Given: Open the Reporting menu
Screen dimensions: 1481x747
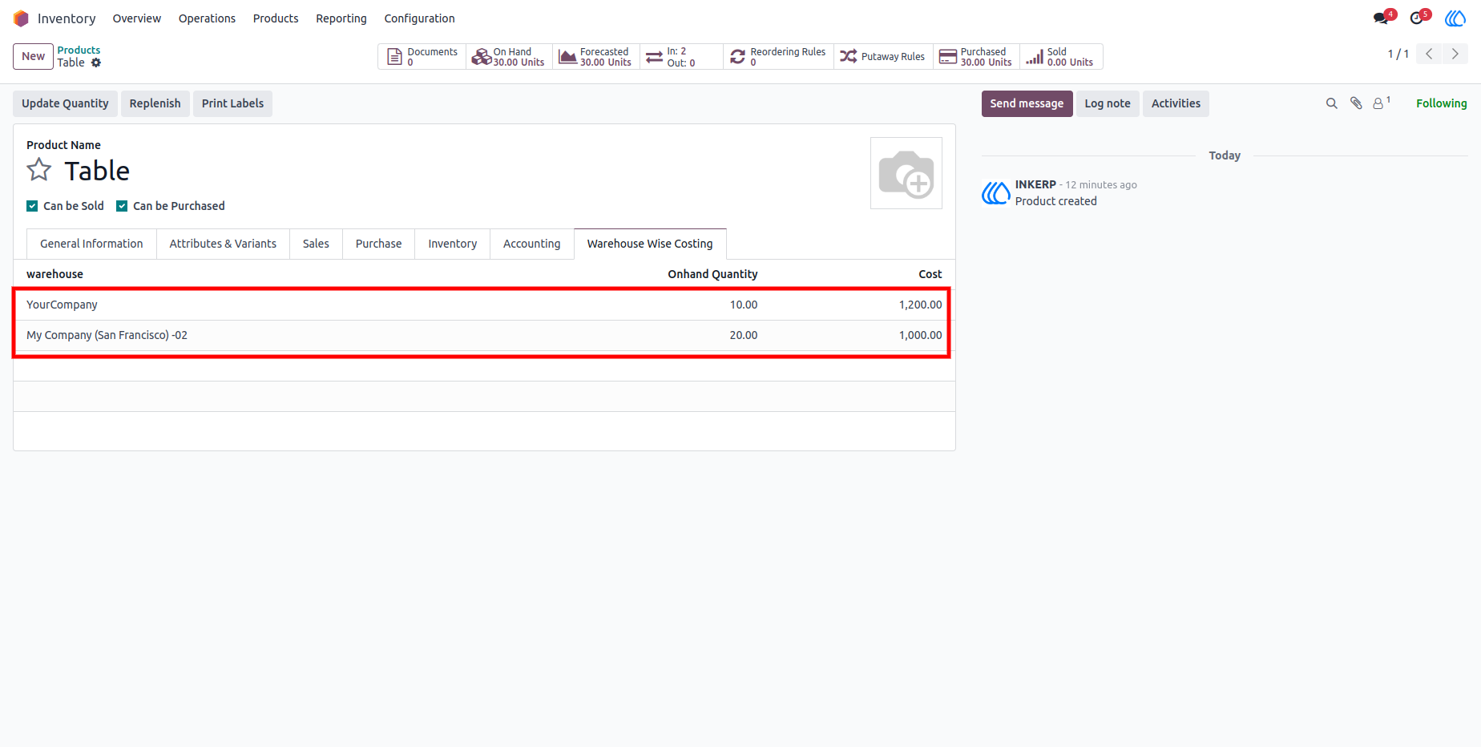Looking at the screenshot, I should click(341, 18).
